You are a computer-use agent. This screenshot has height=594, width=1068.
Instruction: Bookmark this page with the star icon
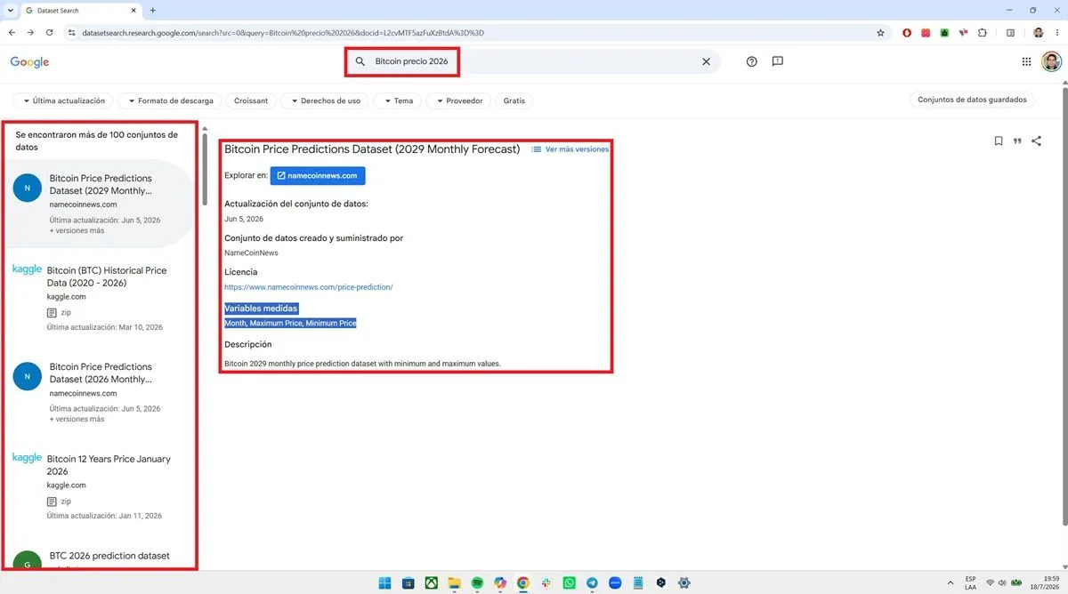[881, 33]
